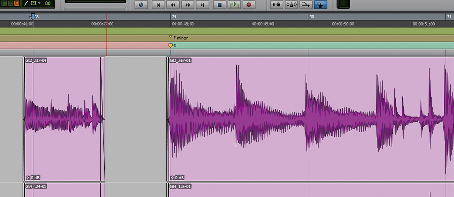
Task: Click bar 29 in the Bars ruler
Action: click(174, 17)
